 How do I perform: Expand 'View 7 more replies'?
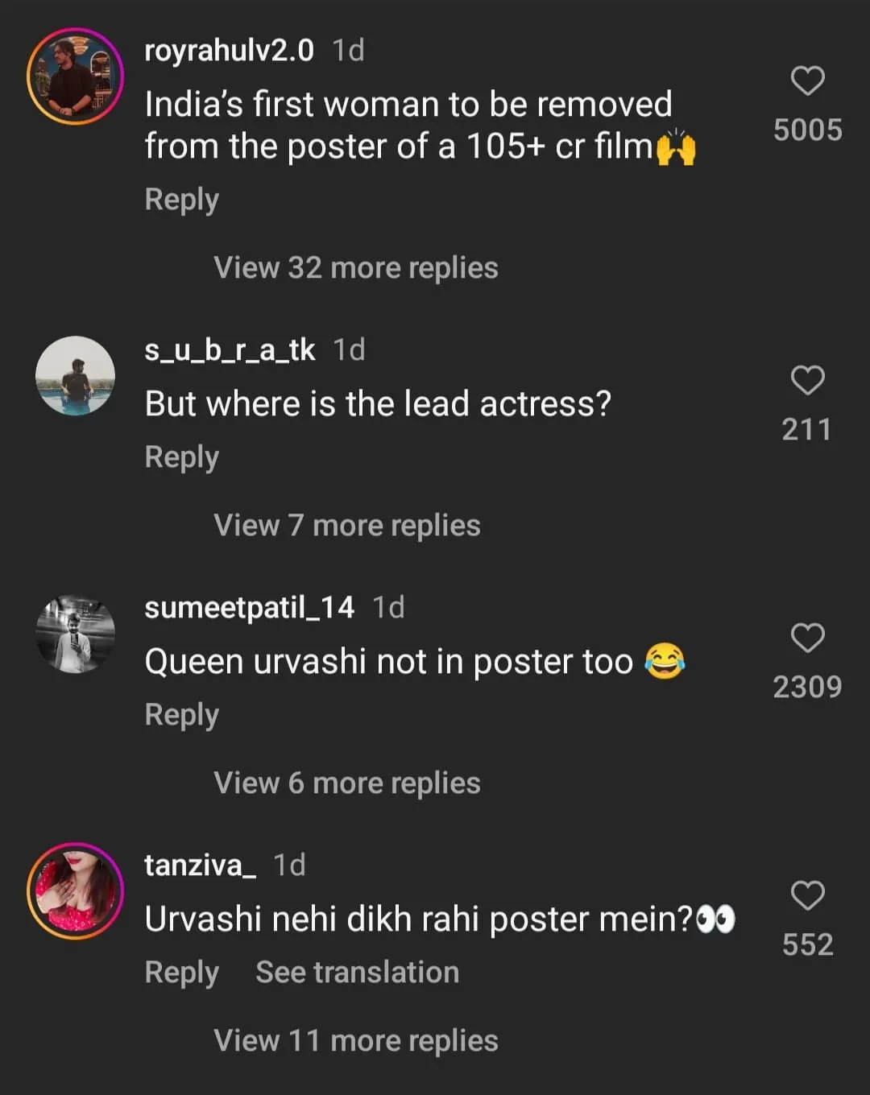pos(346,526)
